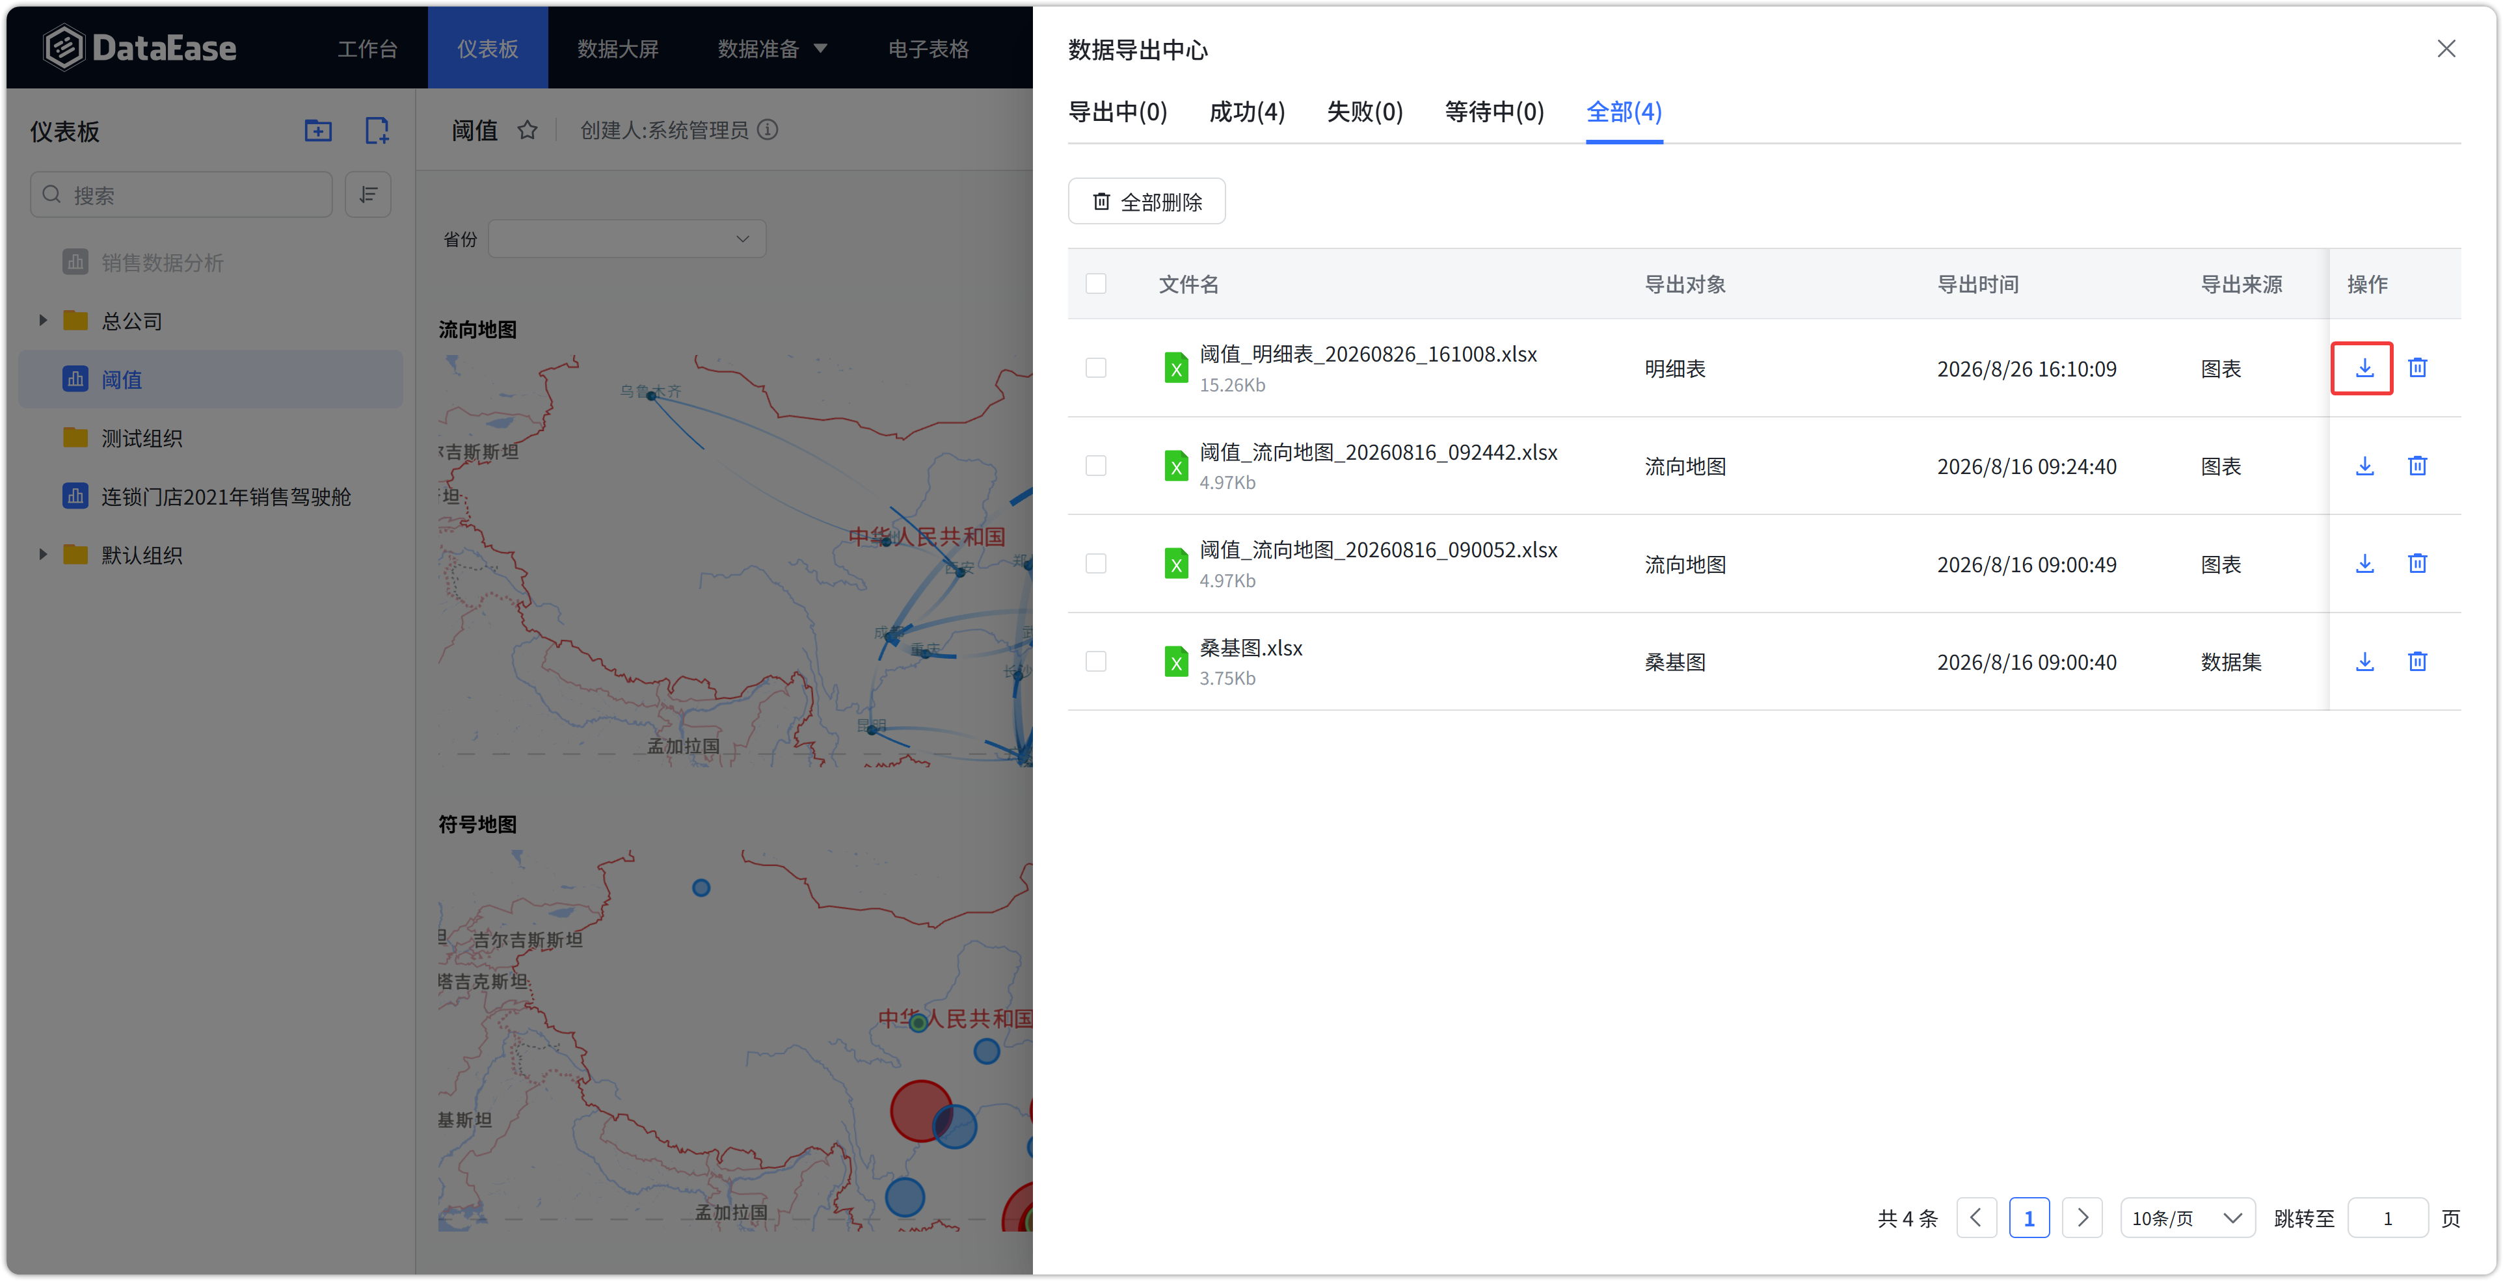Click the info icon beside 创建人:系统管理员
Screen dimensions: 2503x1281
[x=768, y=130]
